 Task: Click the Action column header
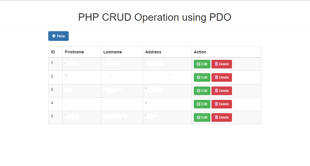coord(200,52)
